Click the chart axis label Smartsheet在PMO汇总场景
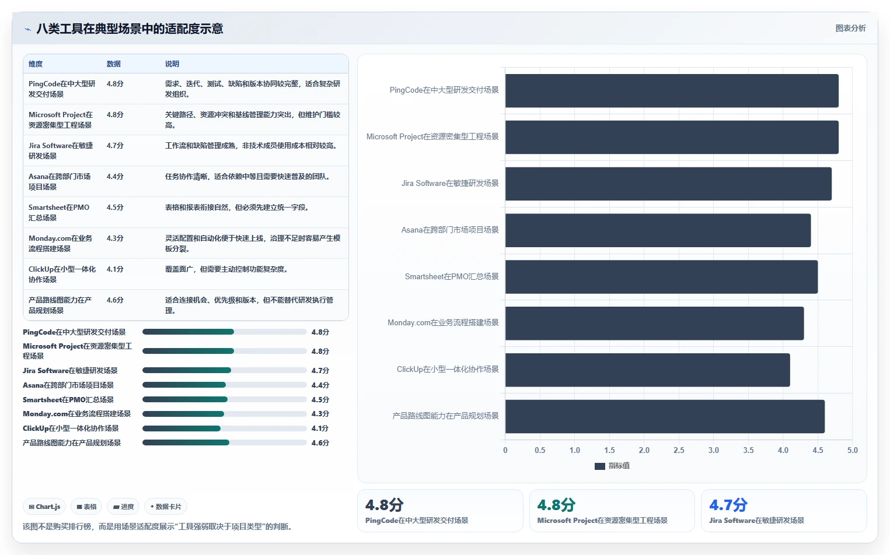 pyautogui.click(x=452, y=276)
